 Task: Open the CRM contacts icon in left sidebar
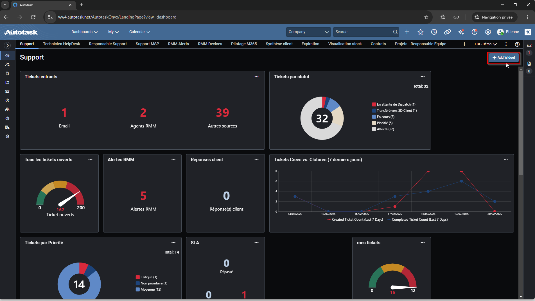coord(7,65)
